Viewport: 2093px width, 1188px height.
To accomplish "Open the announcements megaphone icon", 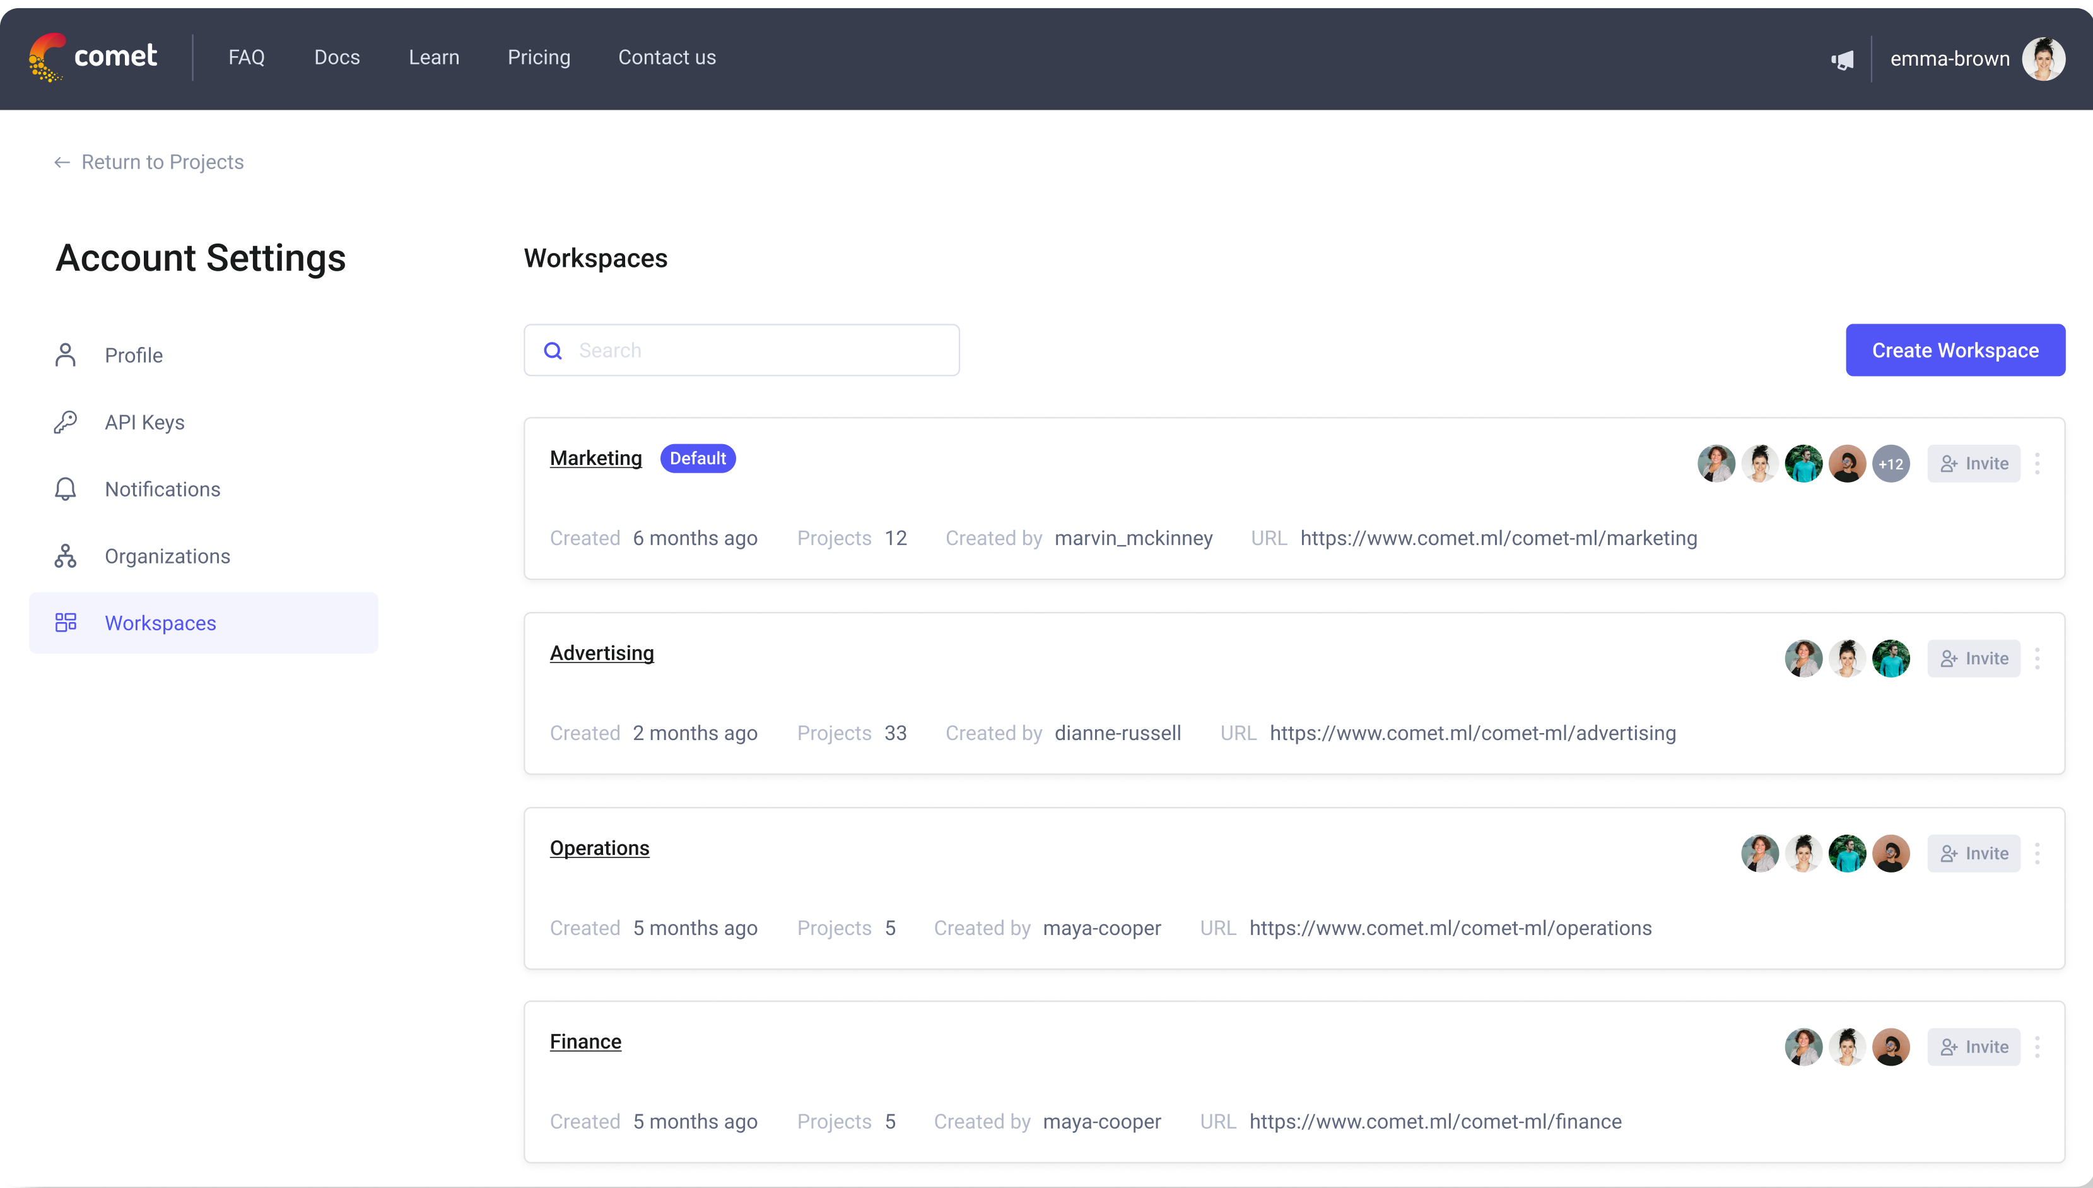I will (1843, 59).
